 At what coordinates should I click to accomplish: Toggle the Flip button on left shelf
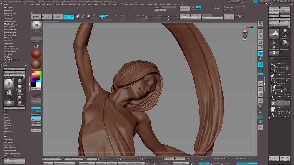tap(36, 119)
